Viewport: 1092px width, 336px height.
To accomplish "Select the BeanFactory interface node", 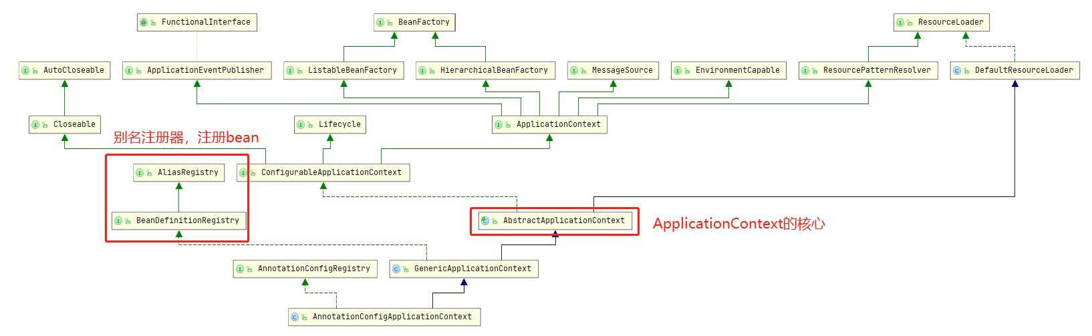I will point(415,22).
